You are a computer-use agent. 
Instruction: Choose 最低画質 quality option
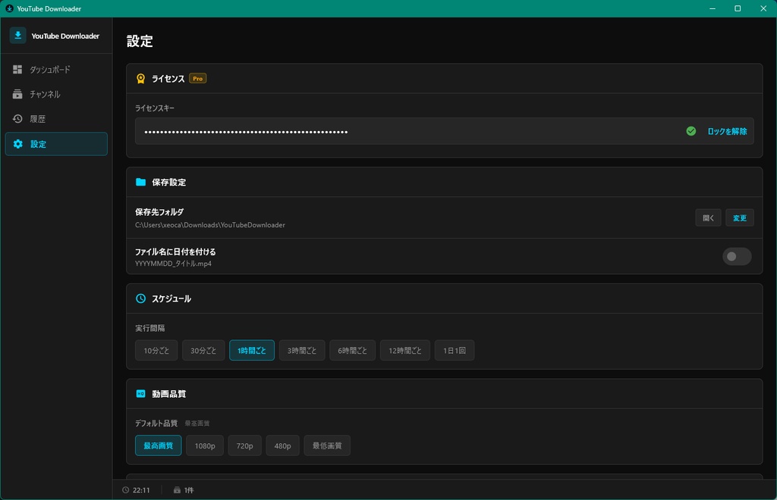pyautogui.click(x=327, y=445)
